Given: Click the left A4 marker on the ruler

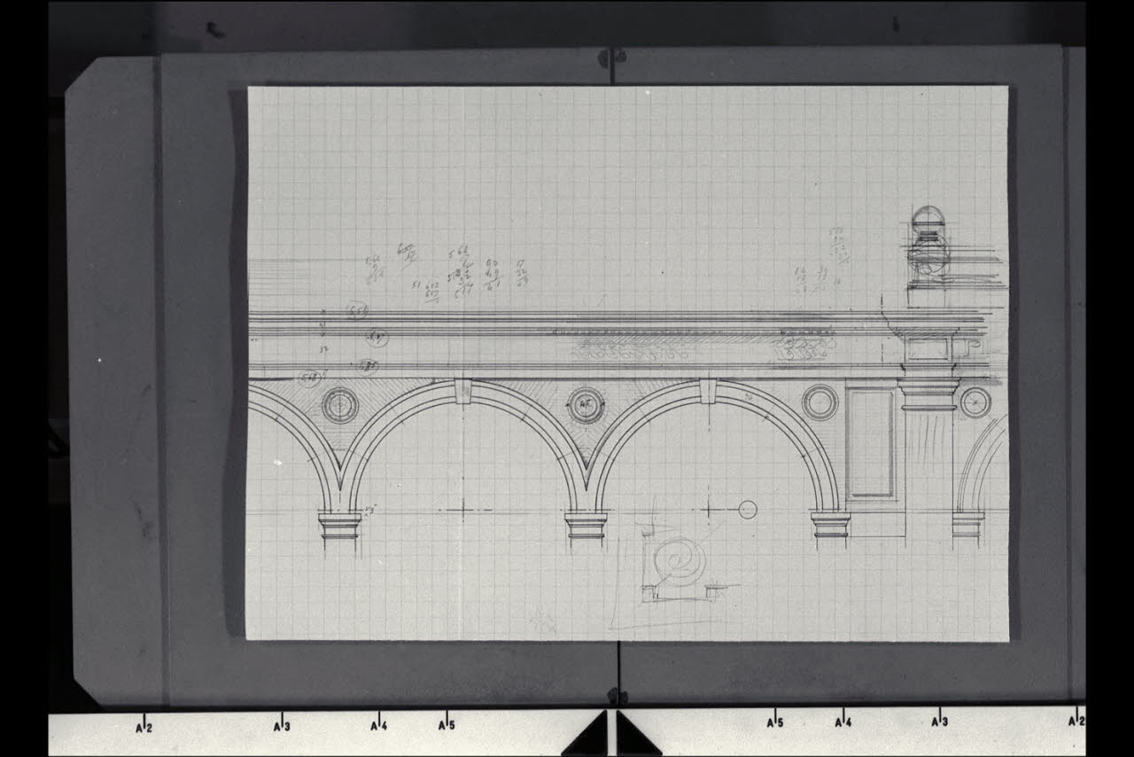Looking at the screenshot, I should (x=378, y=725).
